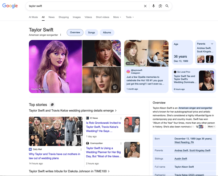This screenshot has width=218, height=176.
Task: Switch to the News tab
Action: [x=52, y=17]
